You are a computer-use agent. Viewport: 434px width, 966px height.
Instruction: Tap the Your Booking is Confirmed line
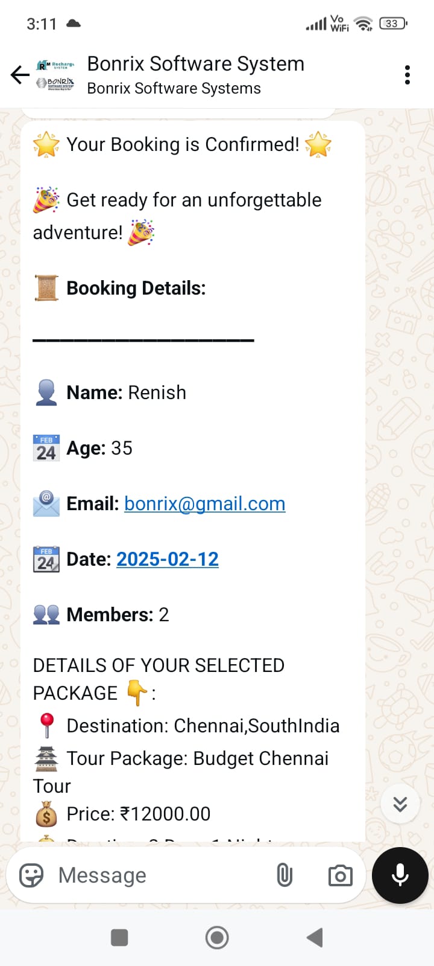(183, 144)
